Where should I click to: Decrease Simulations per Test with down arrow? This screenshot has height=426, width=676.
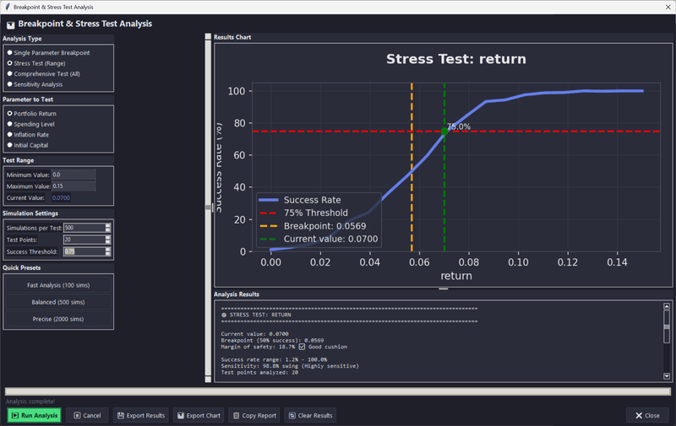click(108, 230)
